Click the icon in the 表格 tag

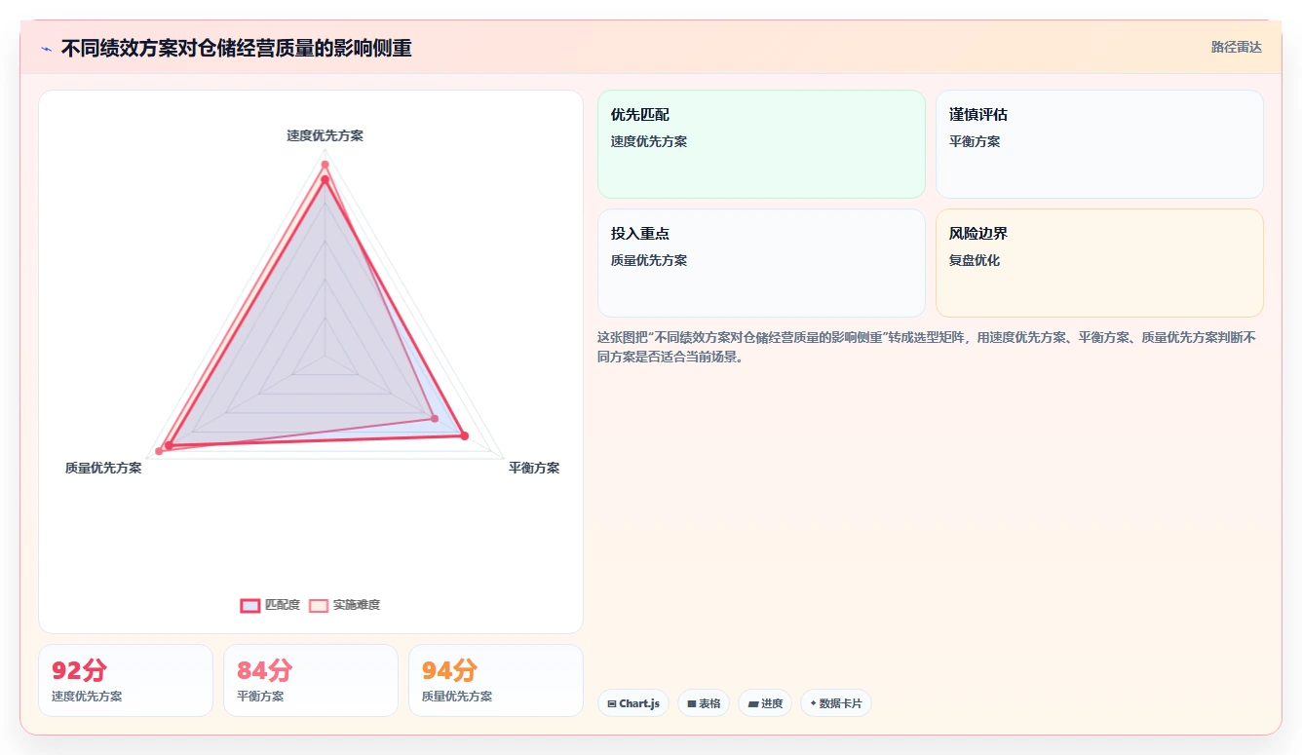point(691,703)
